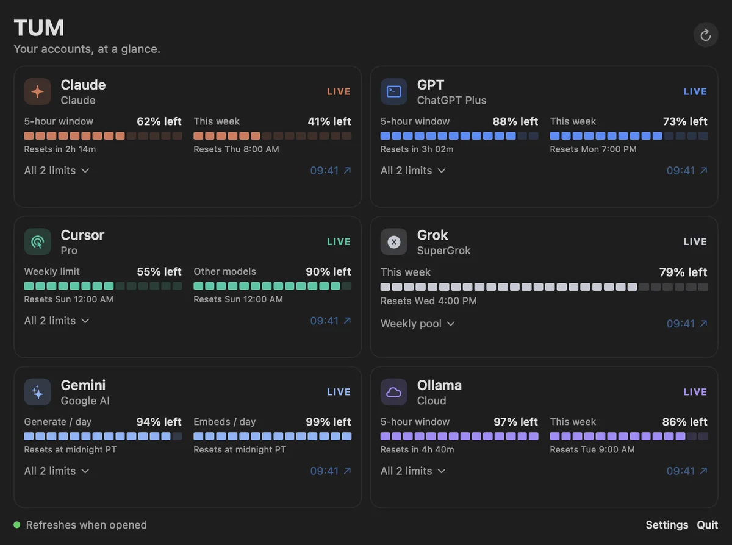
Task: Click the Ollama This week usage bar
Action: 629,436
